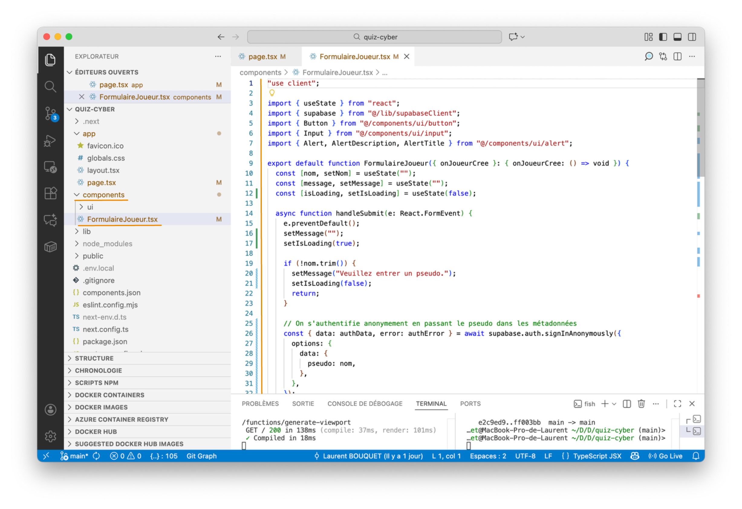Click Git Graph in status bar
The image size is (742, 509).
(201, 456)
